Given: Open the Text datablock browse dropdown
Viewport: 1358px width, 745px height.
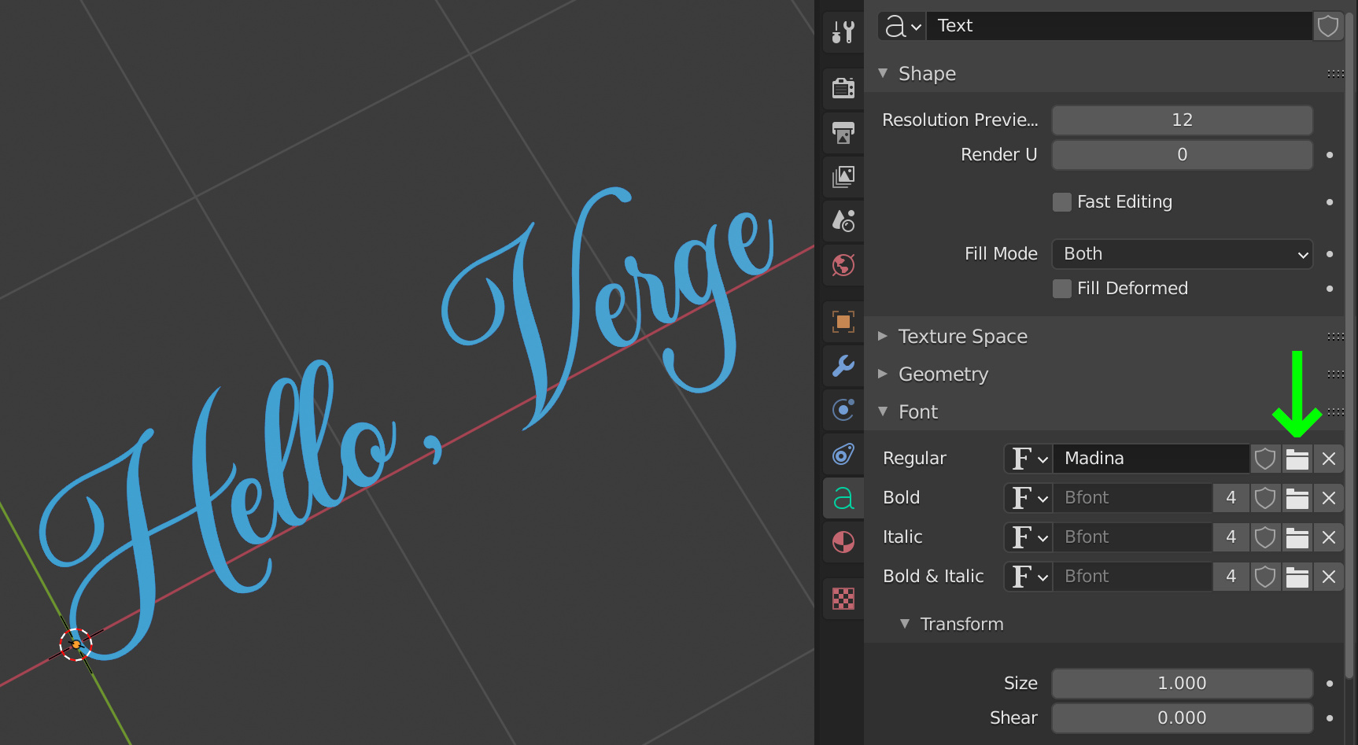Looking at the screenshot, I should (x=902, y=26).
